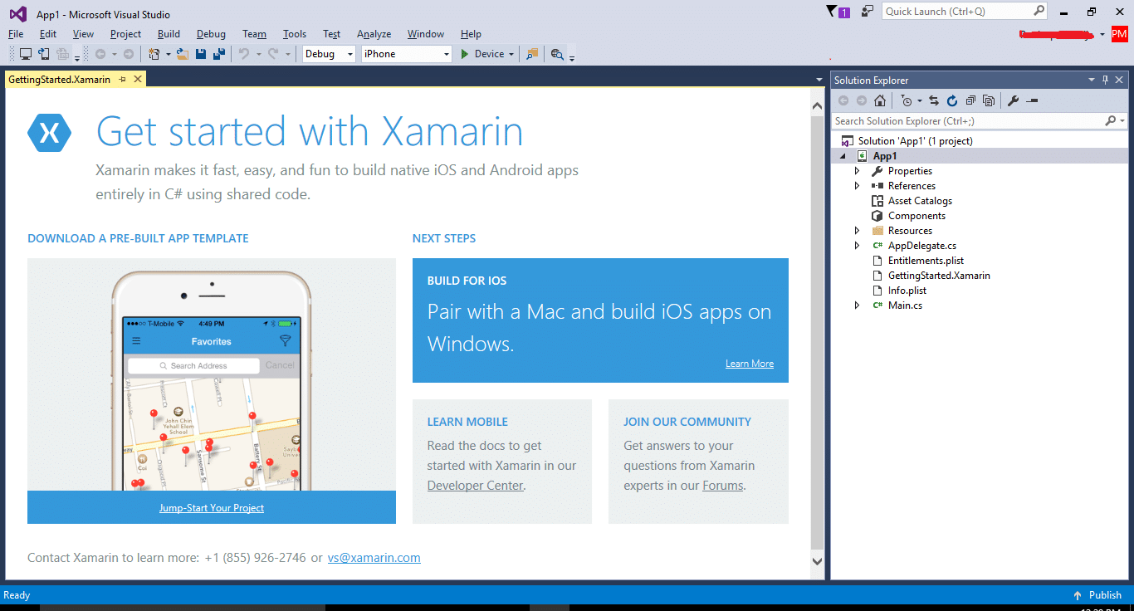
Task: Open the Undo history dropdown arrow
Action: (x=258, y=54)
